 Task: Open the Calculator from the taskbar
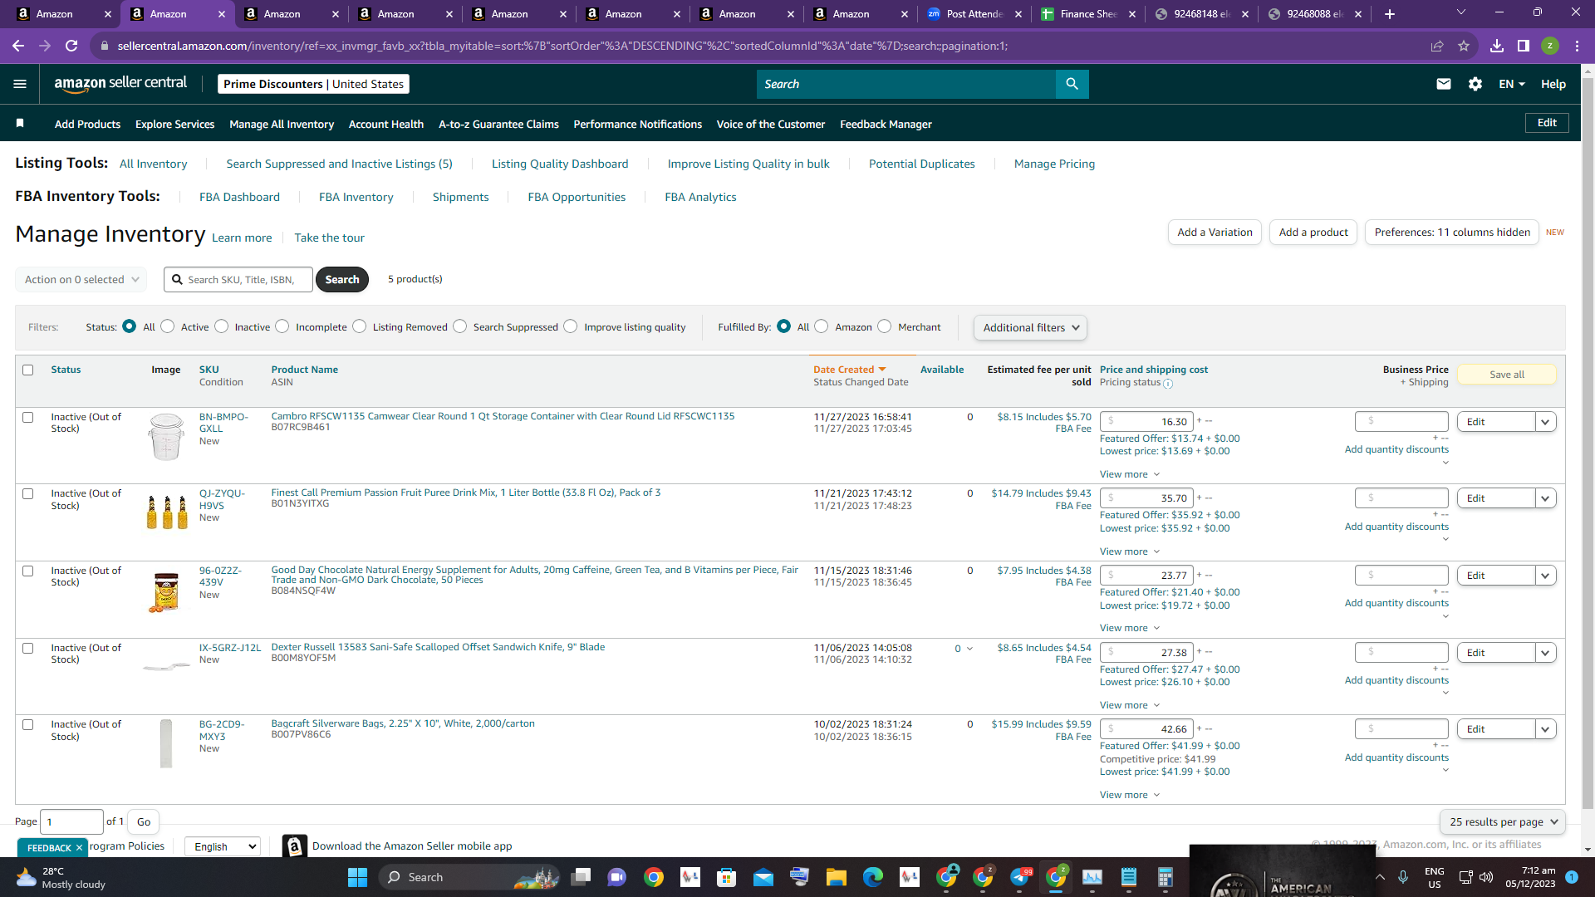click(x=1165, y=877)
